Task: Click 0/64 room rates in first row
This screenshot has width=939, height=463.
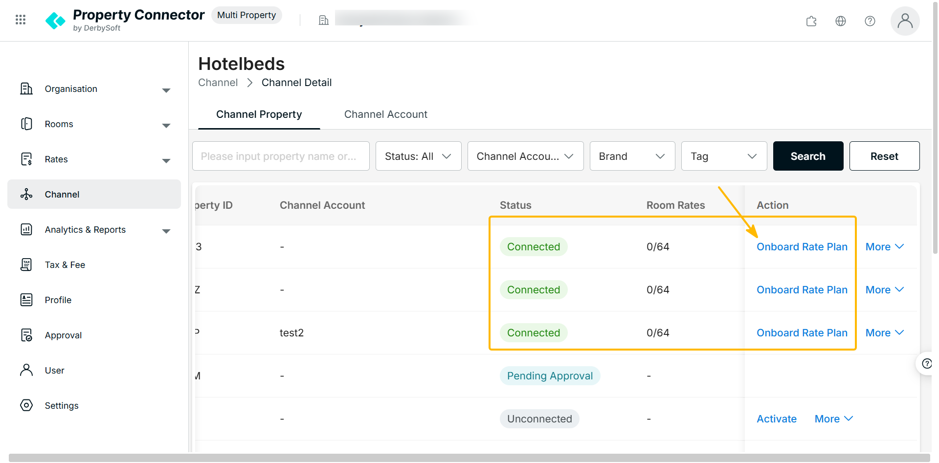Action: (x=658, y=247)
